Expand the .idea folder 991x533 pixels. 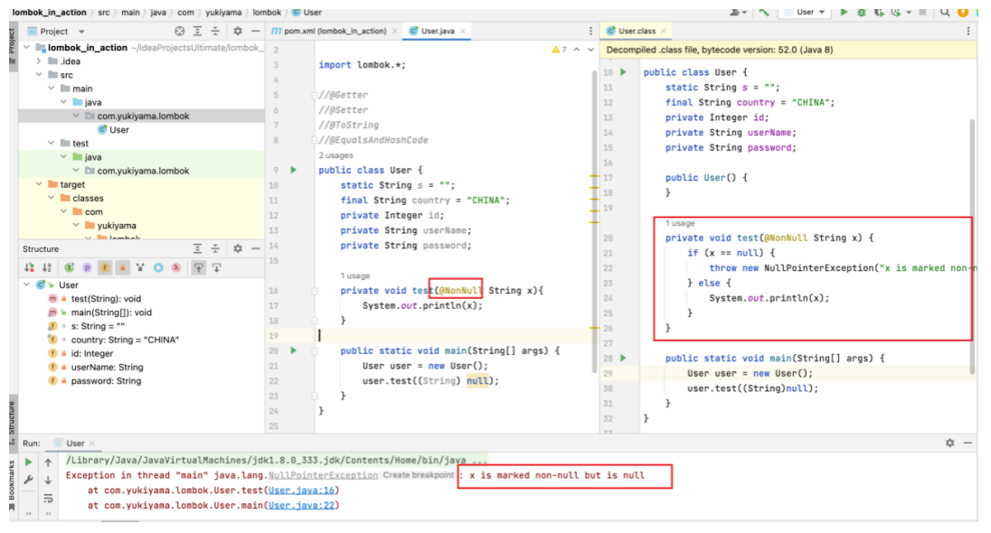pyautogui.click(x=39, y=61)
